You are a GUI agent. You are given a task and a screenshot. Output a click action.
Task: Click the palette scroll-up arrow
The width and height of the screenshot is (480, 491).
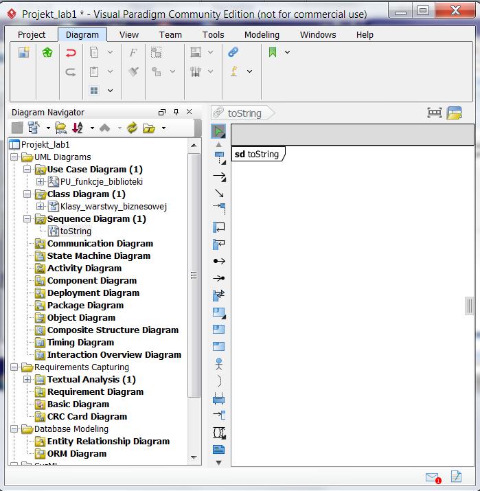[219, 144]
